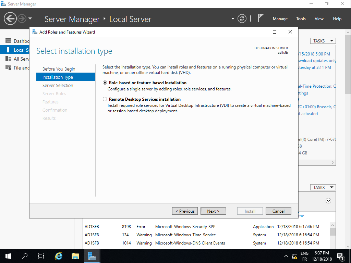Open the notifications flag icon
This screenshot has height=263, width=351.
pyautogui.click(x=261, y=18)
